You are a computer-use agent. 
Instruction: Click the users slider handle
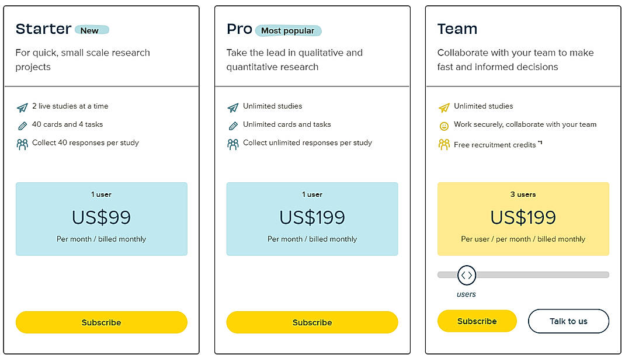tap(467, 274)
